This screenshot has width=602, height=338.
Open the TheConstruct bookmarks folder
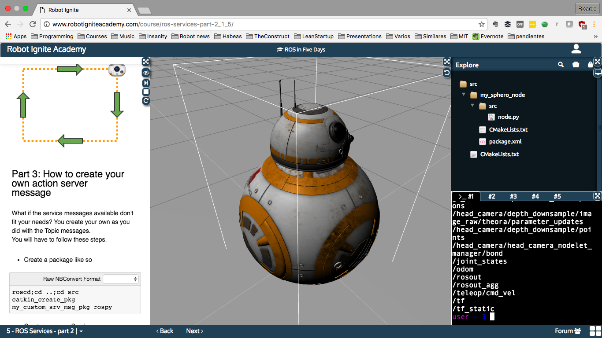268,37
